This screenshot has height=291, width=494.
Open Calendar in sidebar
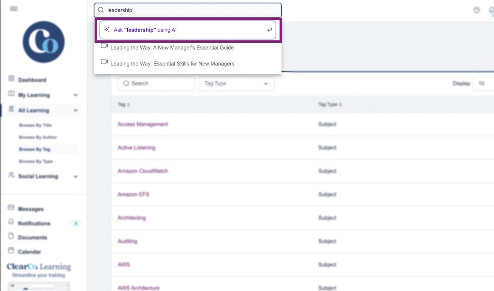(x=30, y=252)
